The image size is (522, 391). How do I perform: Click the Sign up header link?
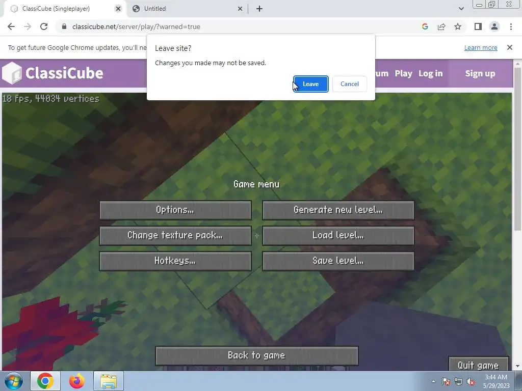(480, 73)
